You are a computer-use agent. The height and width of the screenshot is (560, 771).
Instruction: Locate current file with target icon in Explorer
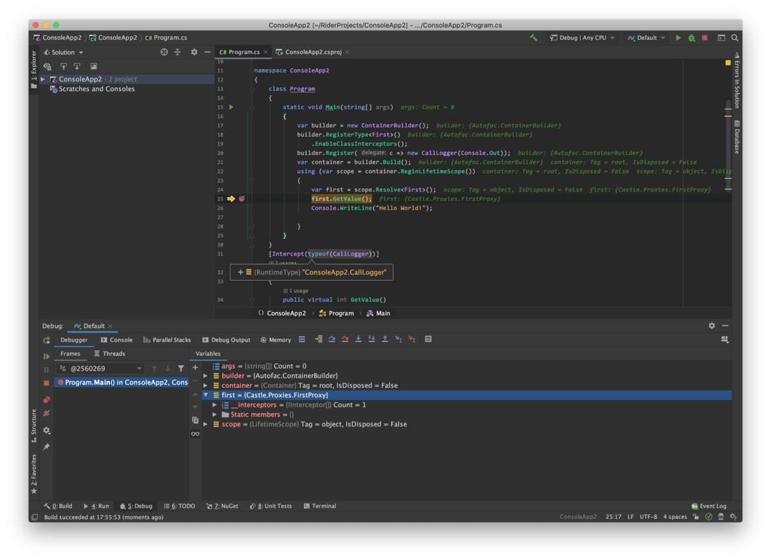164,52
